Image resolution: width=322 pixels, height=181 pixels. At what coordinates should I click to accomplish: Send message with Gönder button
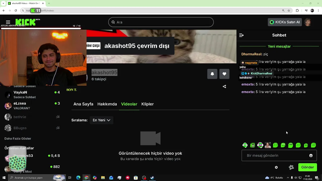(x=308, y=167)
